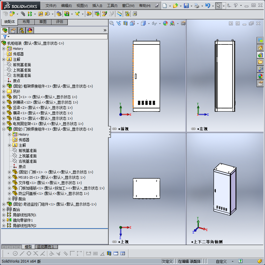Click the Display Style cube icon
Image resolution: width=265 pixels, height=265 pixels.
point(143,23)
